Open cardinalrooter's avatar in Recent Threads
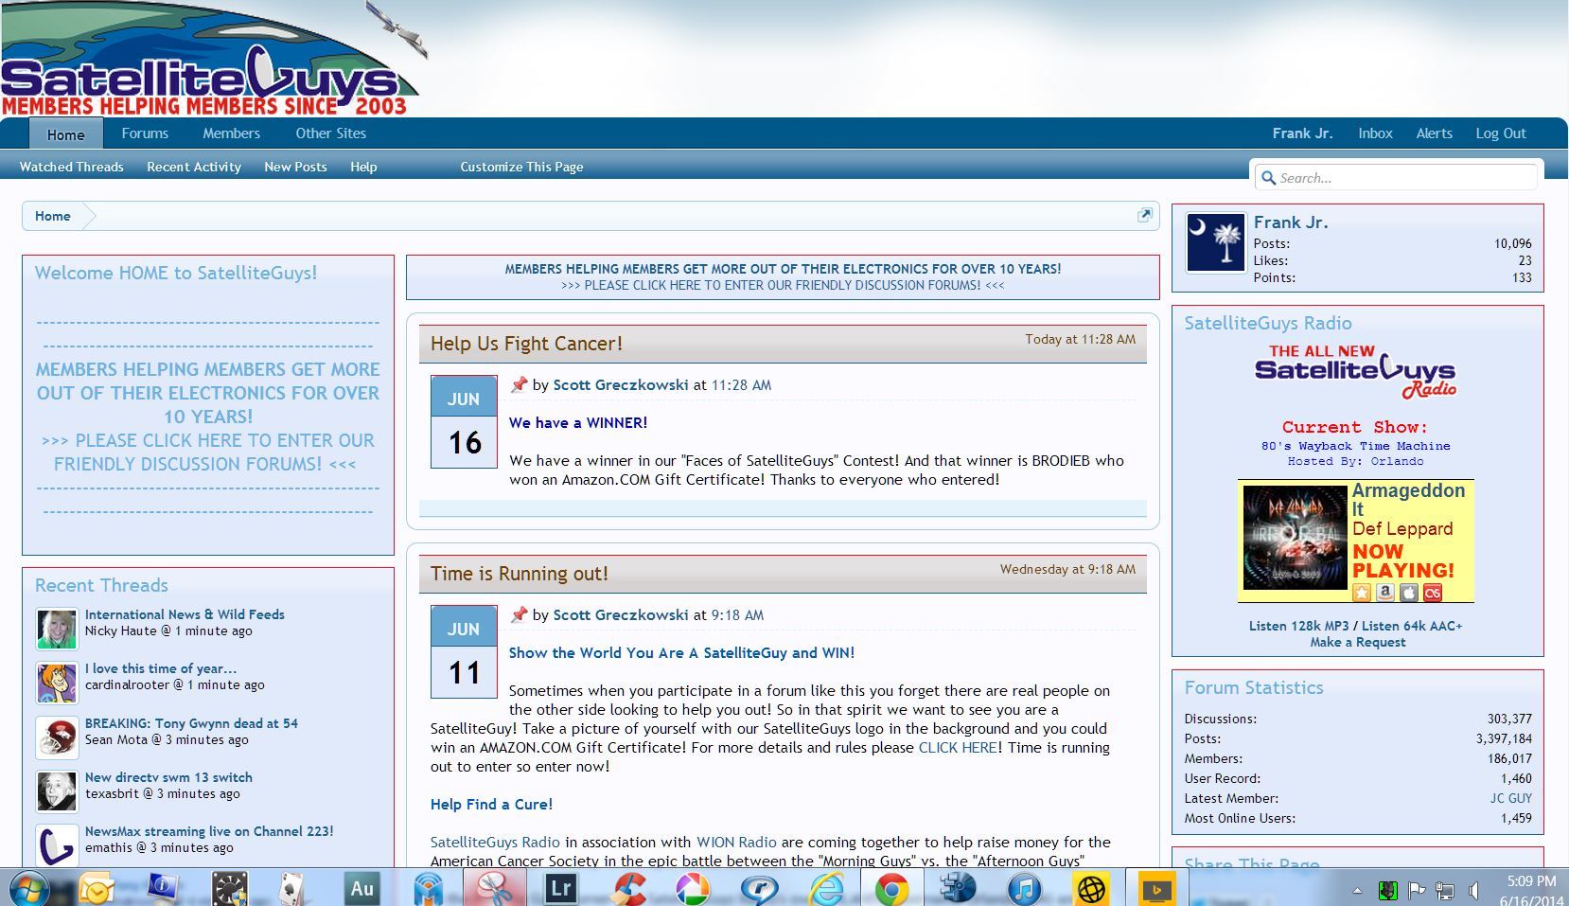The height and width of the screenshot is (906, 1569). tap(57, 683)
